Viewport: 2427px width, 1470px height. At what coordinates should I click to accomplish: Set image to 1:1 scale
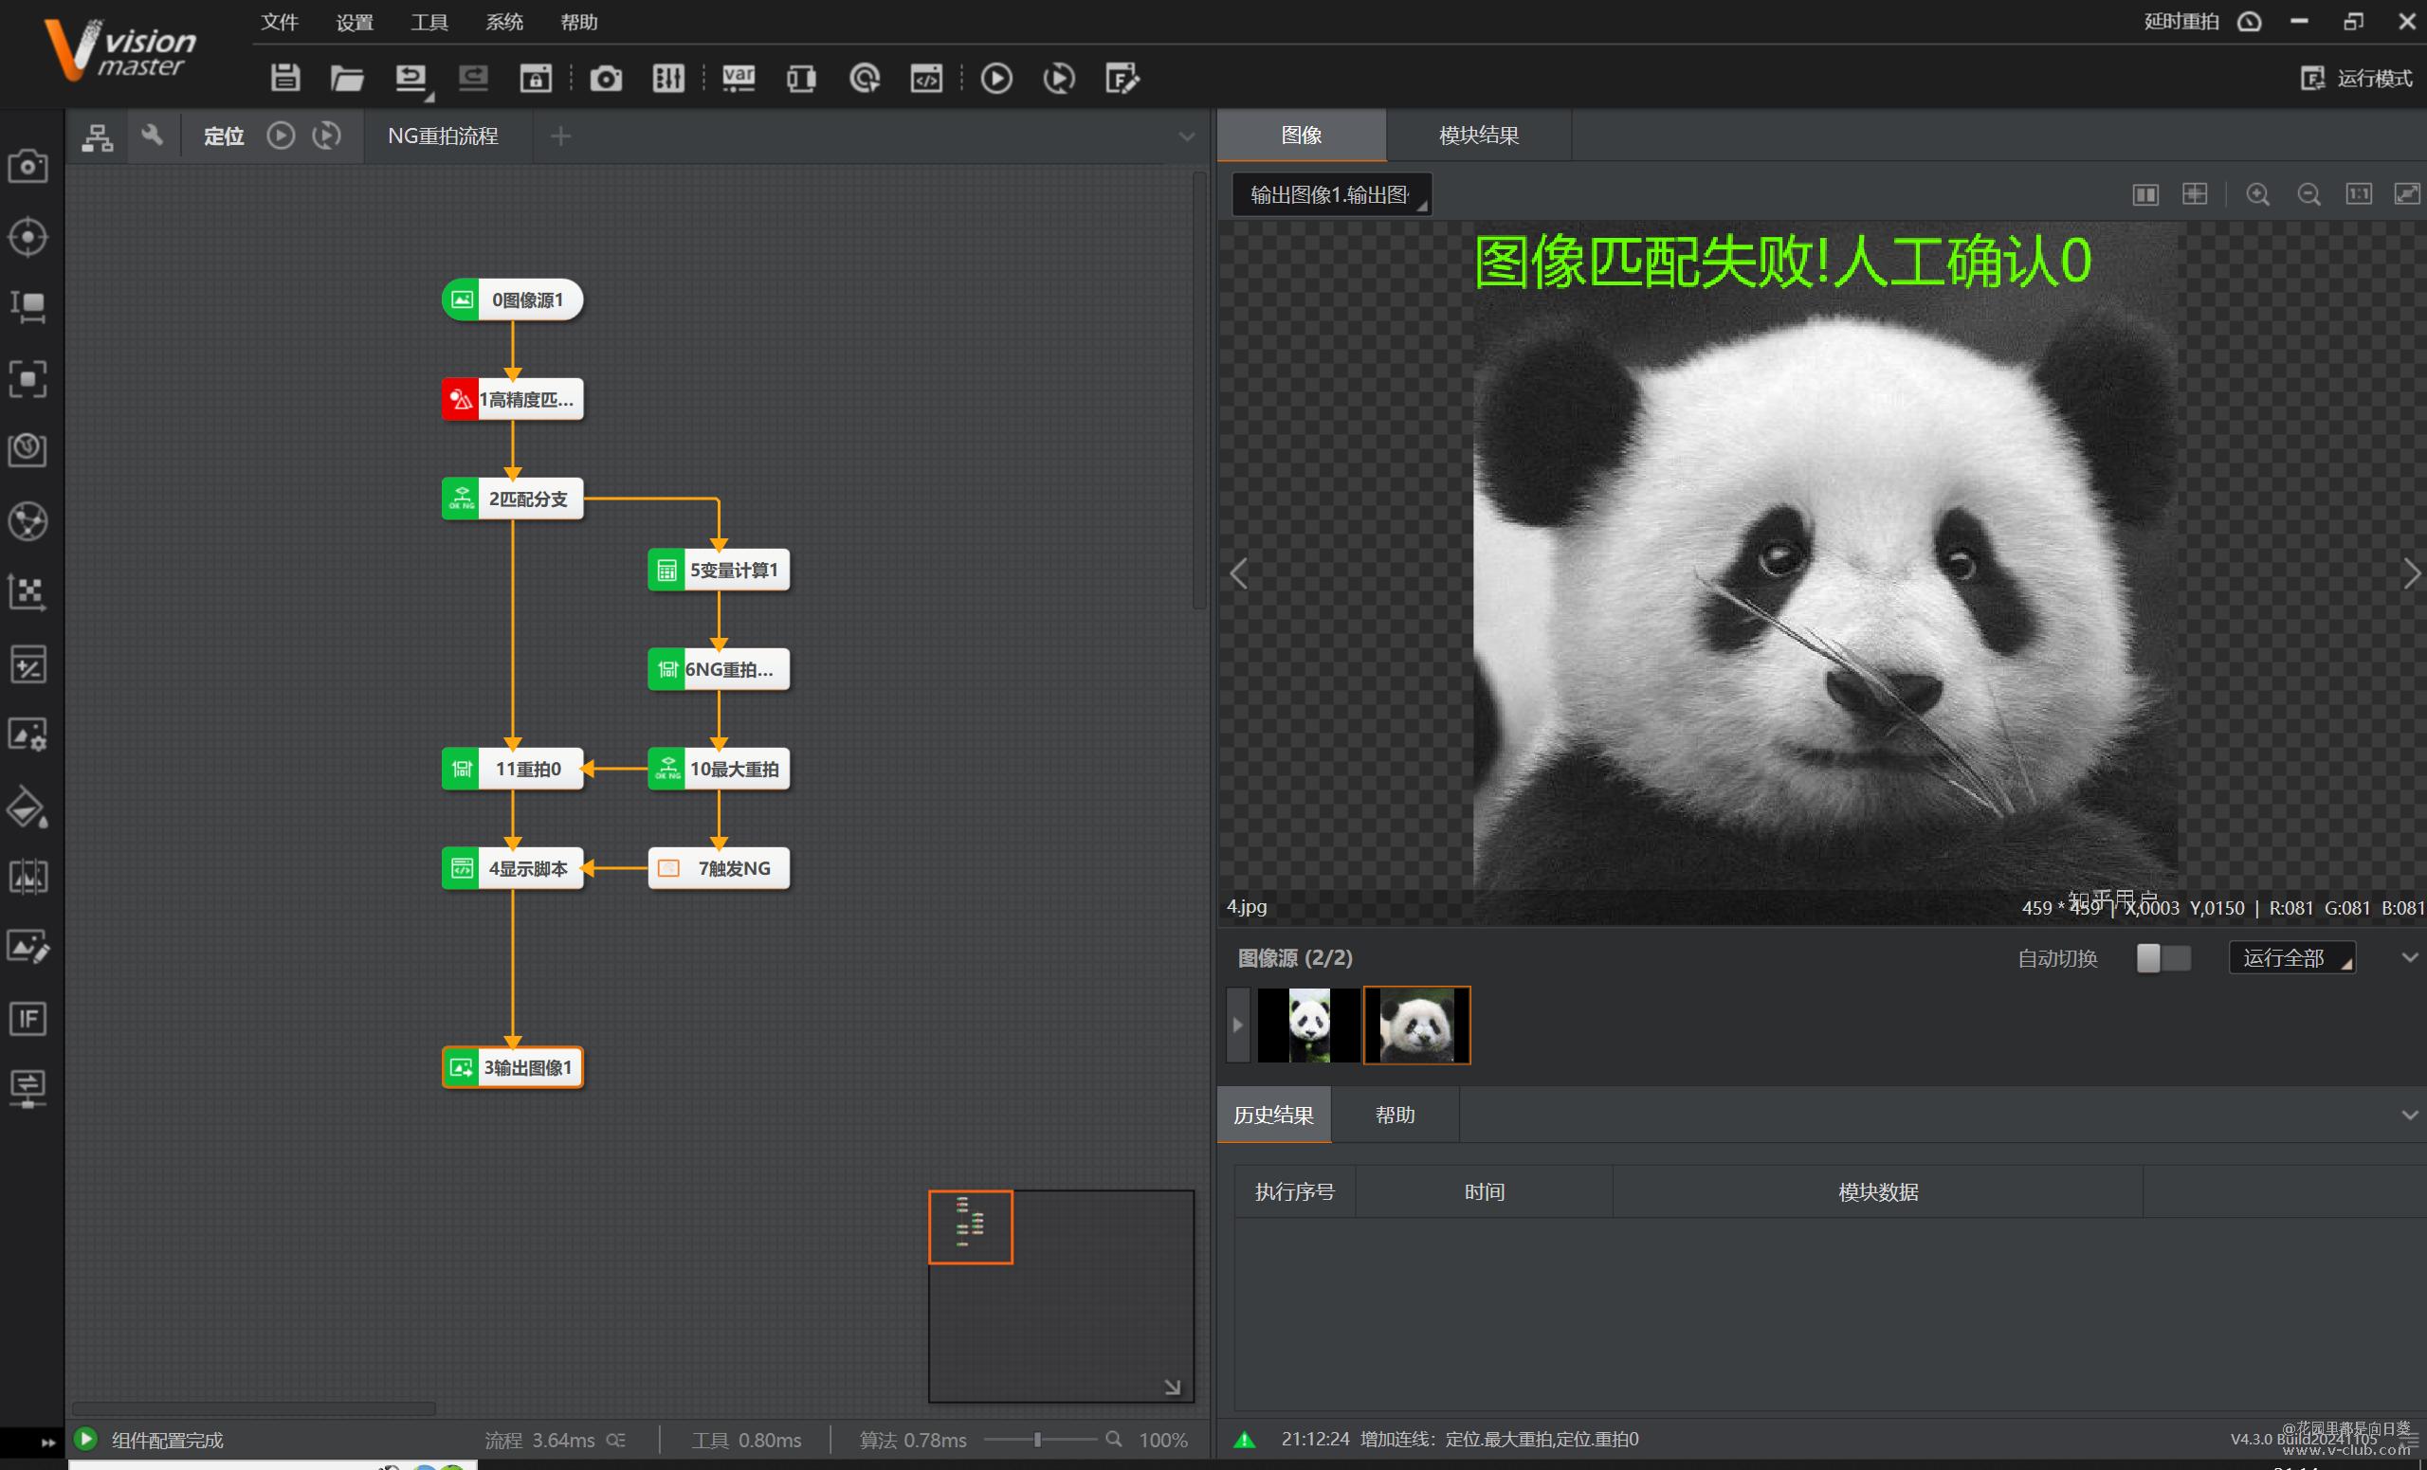[x=2358, y=194]
